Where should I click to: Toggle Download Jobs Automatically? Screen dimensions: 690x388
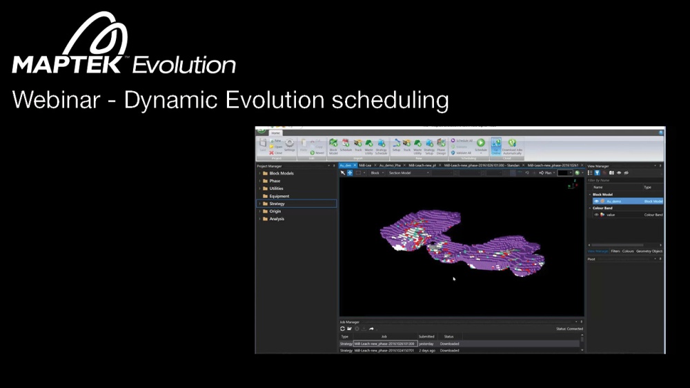tap(512, 146)
